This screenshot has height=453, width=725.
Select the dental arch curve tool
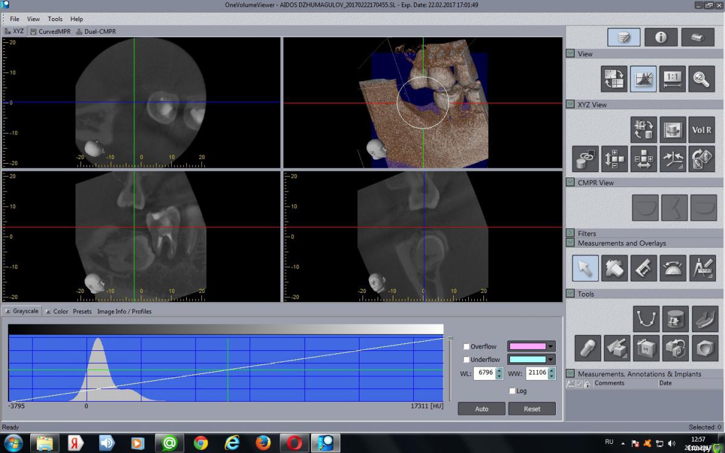pos(646,319)
